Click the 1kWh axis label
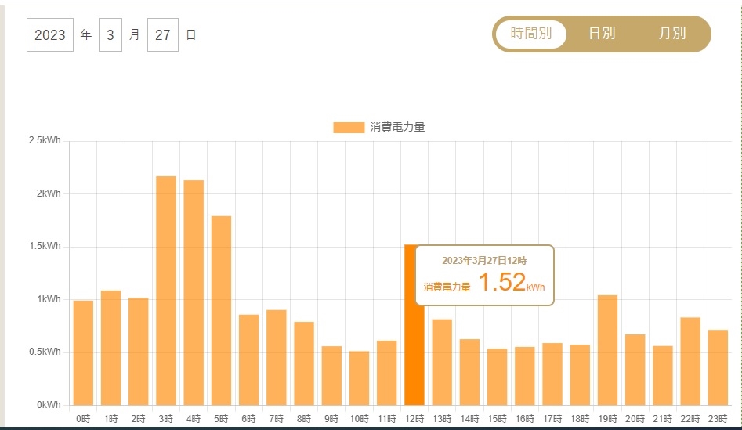The height and width of the screenshot is (430, 742). coord(49,299)
